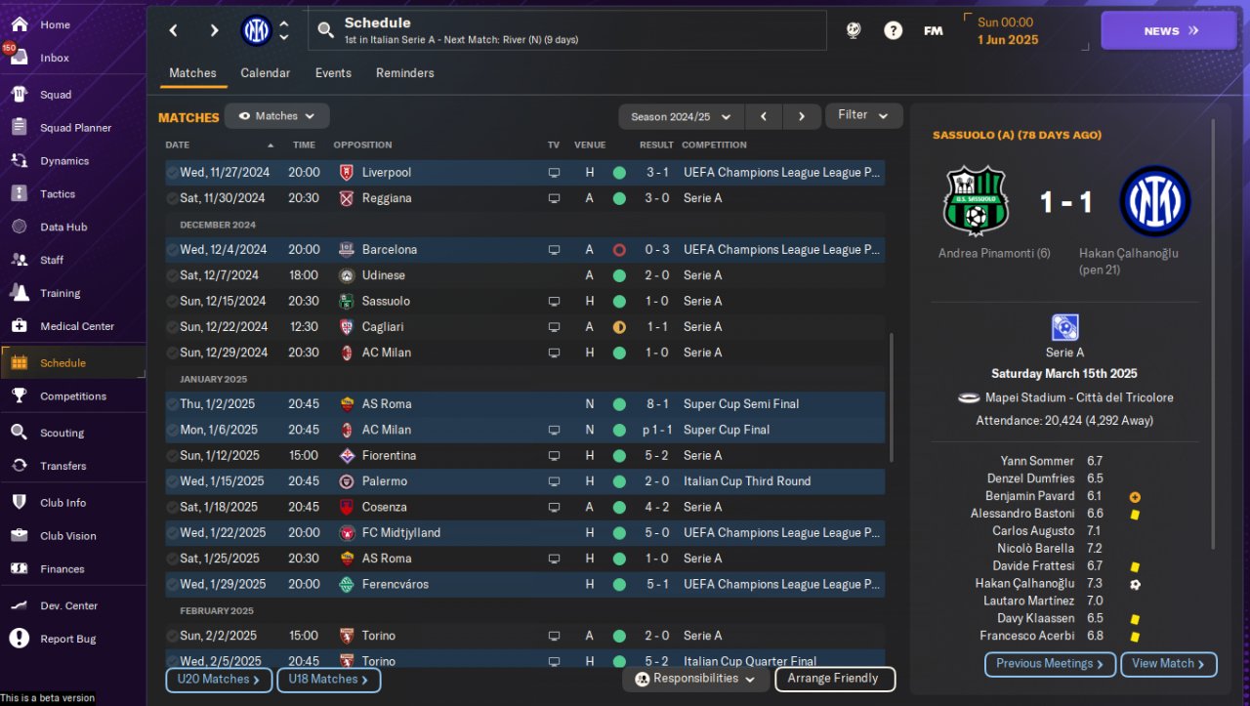1250x706 pixels.
Task: Click the Sassuolo club crest in match panel
Action: (x=974, y=201)
